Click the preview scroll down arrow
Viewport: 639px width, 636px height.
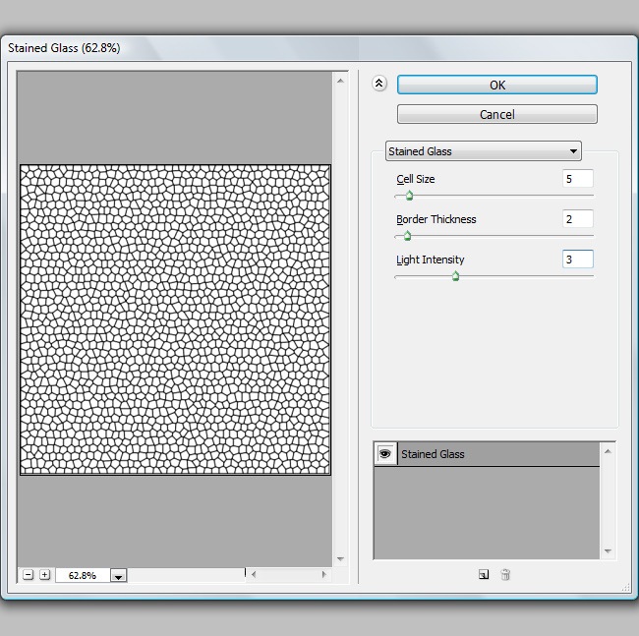pyautogui.click(x=341, y=558)
